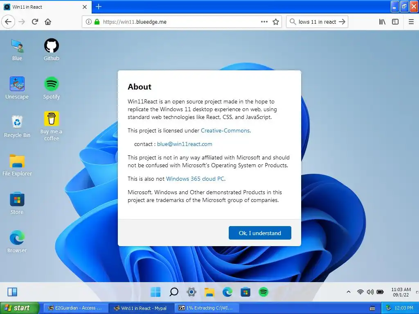Click the volume speaker icon in tray
The height and width of the screenshot is (314, 419).
[370, 292]
